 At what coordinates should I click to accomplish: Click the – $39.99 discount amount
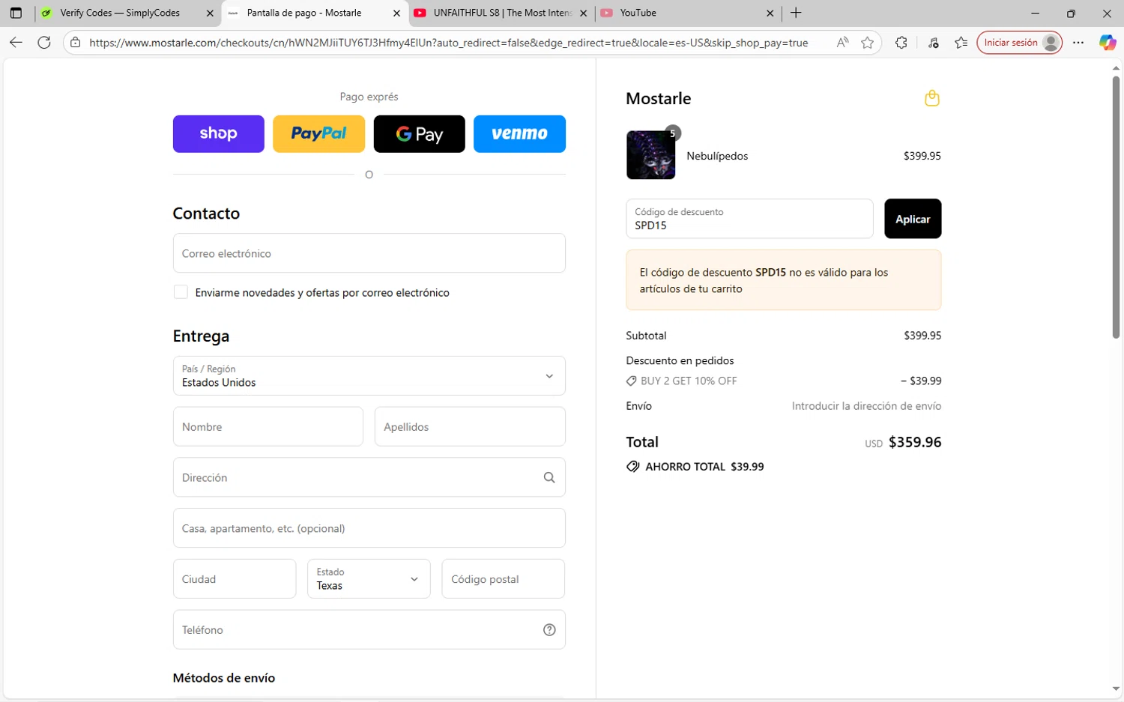click(921, 381)
